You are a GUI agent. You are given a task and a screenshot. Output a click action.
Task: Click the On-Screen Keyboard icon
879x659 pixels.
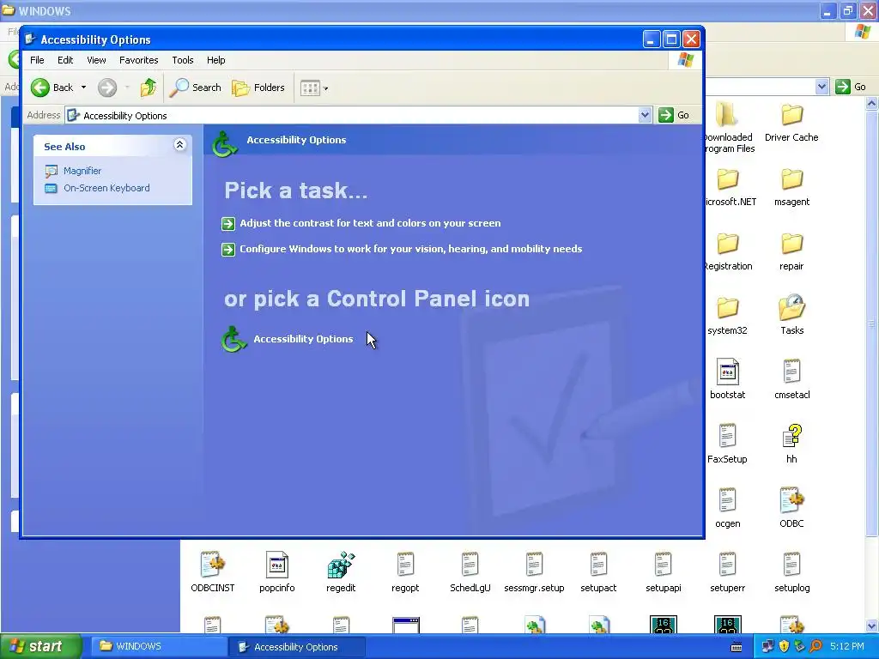[x=51, y=188]
